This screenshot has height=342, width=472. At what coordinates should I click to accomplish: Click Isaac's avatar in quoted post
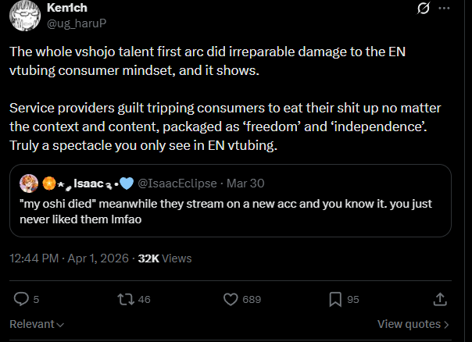[29, 184]
